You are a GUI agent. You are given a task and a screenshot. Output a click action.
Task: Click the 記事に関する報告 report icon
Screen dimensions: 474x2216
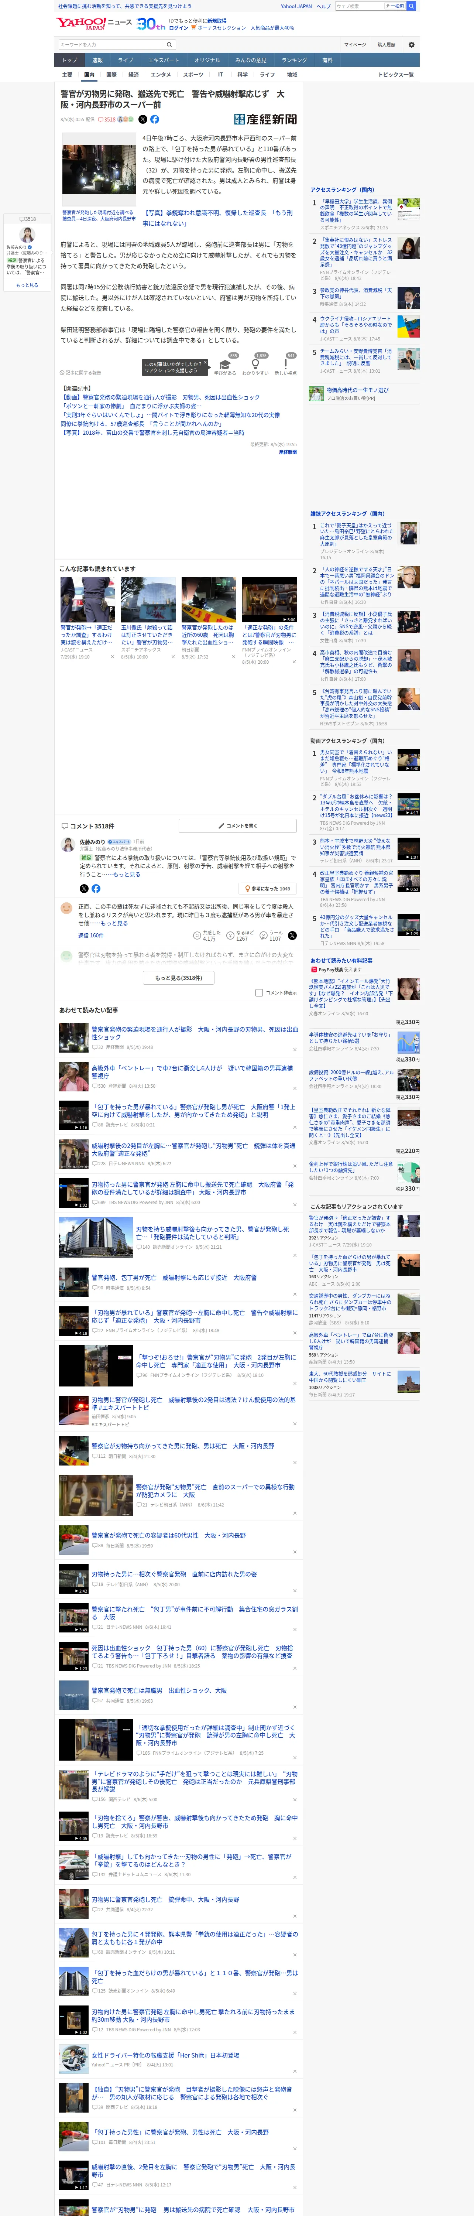point(80,373)
